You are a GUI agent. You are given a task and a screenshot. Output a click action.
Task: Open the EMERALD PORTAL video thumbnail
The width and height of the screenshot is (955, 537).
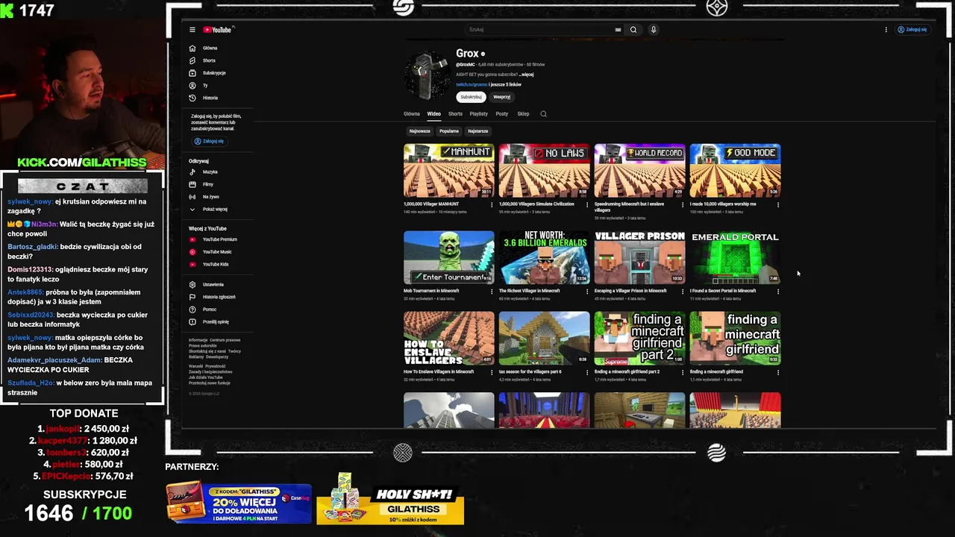click(x=735, y=257)
